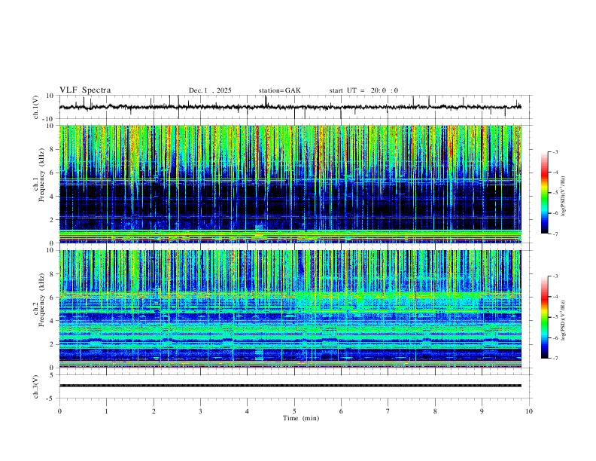The height and width of the screenshot is (461, 596).
Task: Click inside the ch.2 spectrogram panel
Action: [x=290, y=309]
